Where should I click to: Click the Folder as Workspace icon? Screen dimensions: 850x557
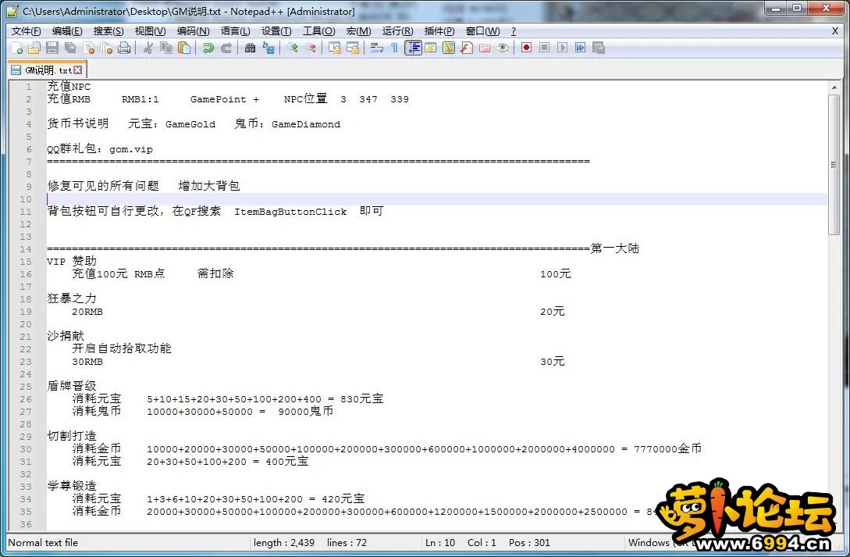pyautogui.click(x=485, y=48)
